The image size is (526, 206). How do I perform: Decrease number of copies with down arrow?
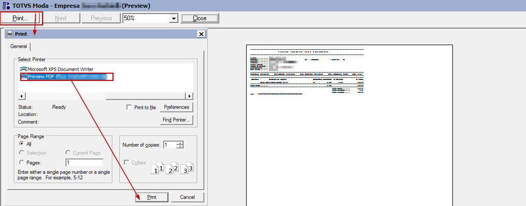[x=180, y=147]
